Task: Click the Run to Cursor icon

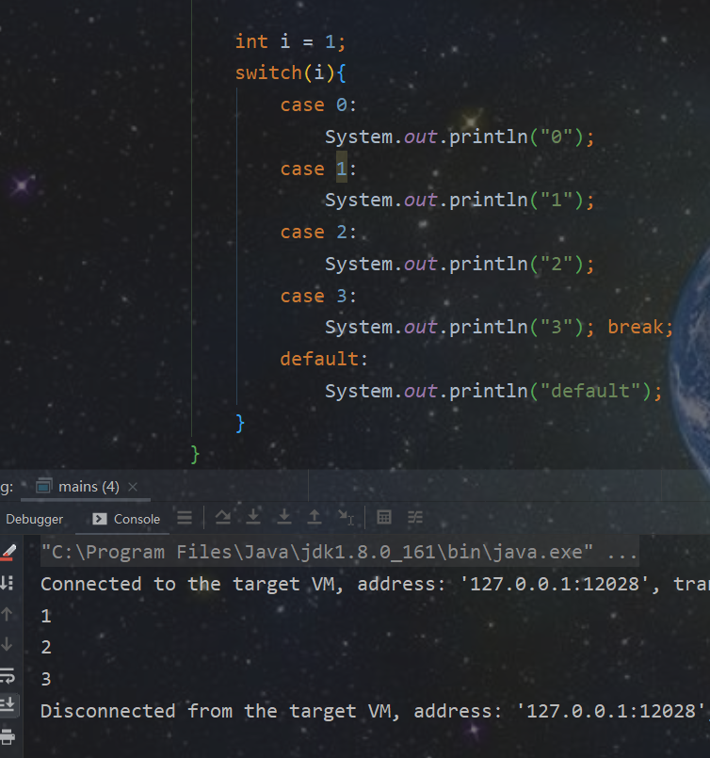Action: coord(347,518)
